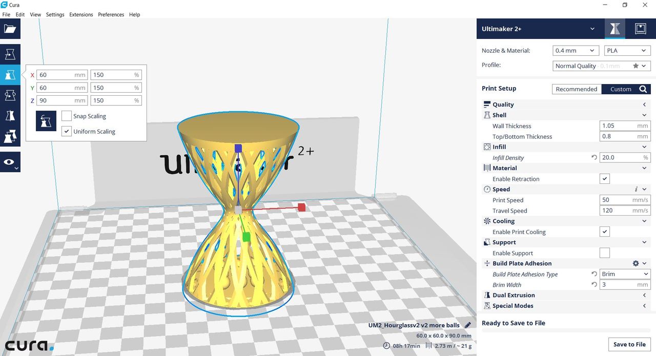Click the Travel Speed 120 field
The width and height of the screenshot is (656, 356).
[625, 211]
